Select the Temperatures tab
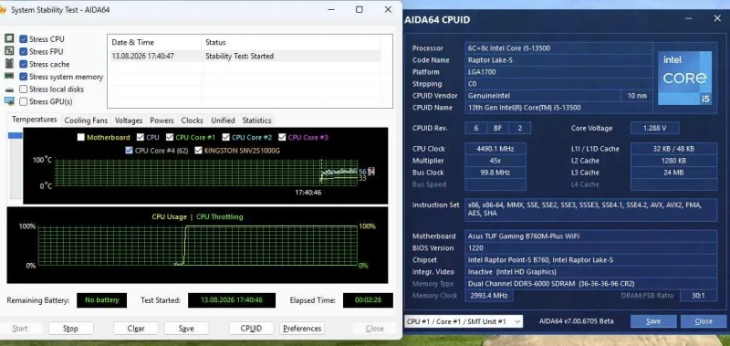The height and width of the screenshot is (346, 730). tap(35, 120)
